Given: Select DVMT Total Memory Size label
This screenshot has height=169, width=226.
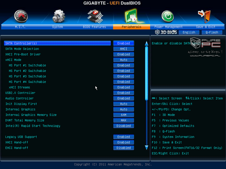Looking at the screenshot, I should tap(25, 120).
